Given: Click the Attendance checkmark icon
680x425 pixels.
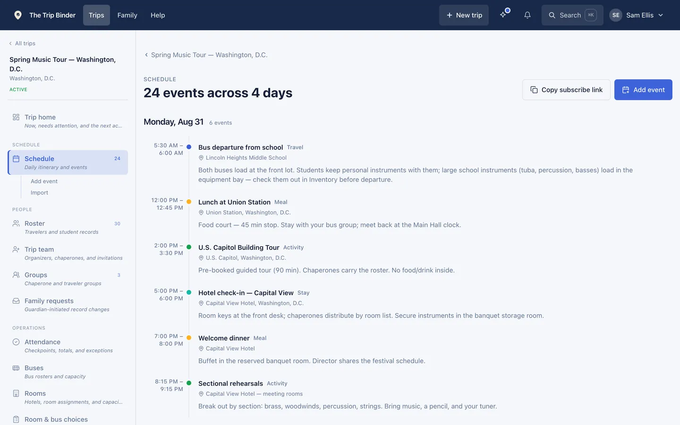Looking at the screenshot, I should 16,342.
